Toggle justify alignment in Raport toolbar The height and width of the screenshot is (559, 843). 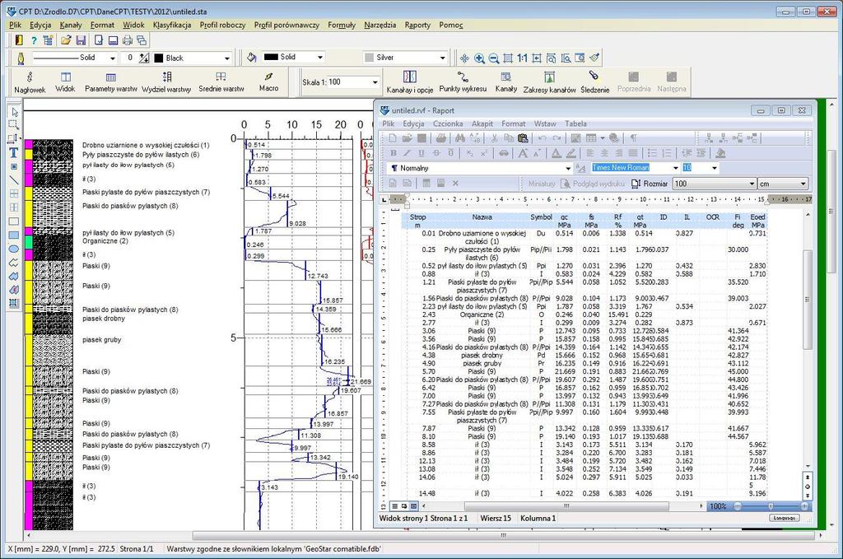(x=633, y=153)
